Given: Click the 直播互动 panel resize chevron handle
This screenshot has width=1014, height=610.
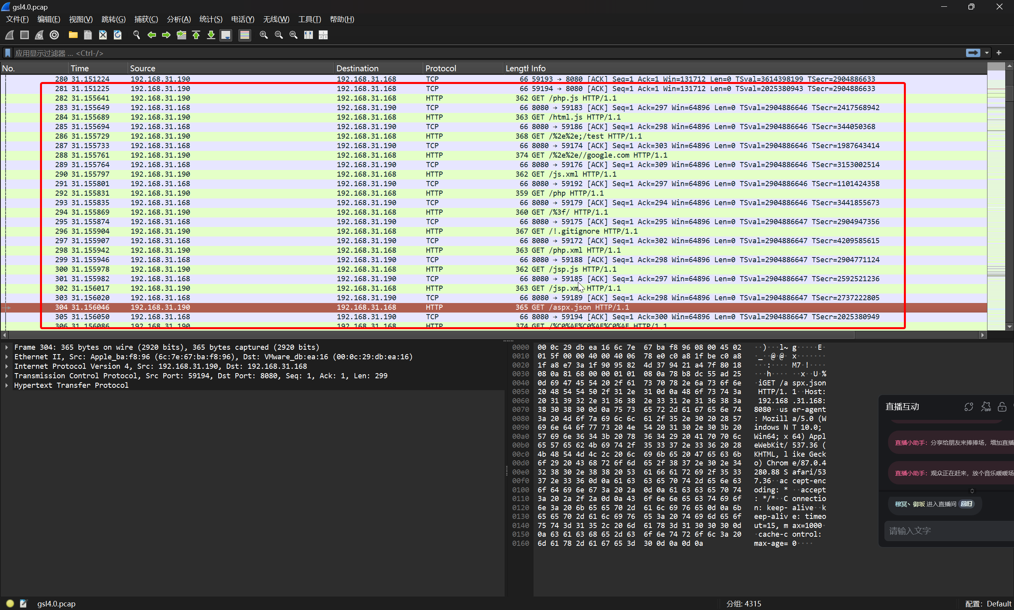Looking at the screenshot, I should click(x=972, y=491).
